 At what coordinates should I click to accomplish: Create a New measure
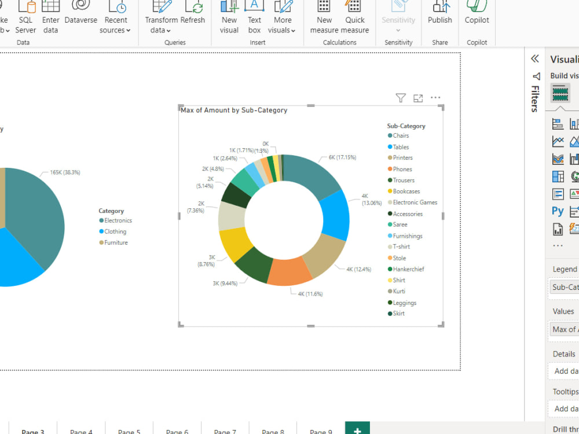(324, 18)
